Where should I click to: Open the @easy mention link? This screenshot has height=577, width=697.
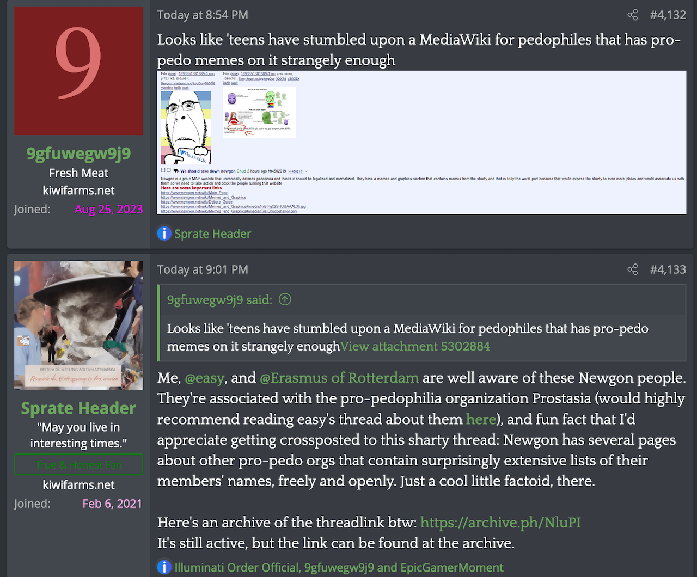204,378
